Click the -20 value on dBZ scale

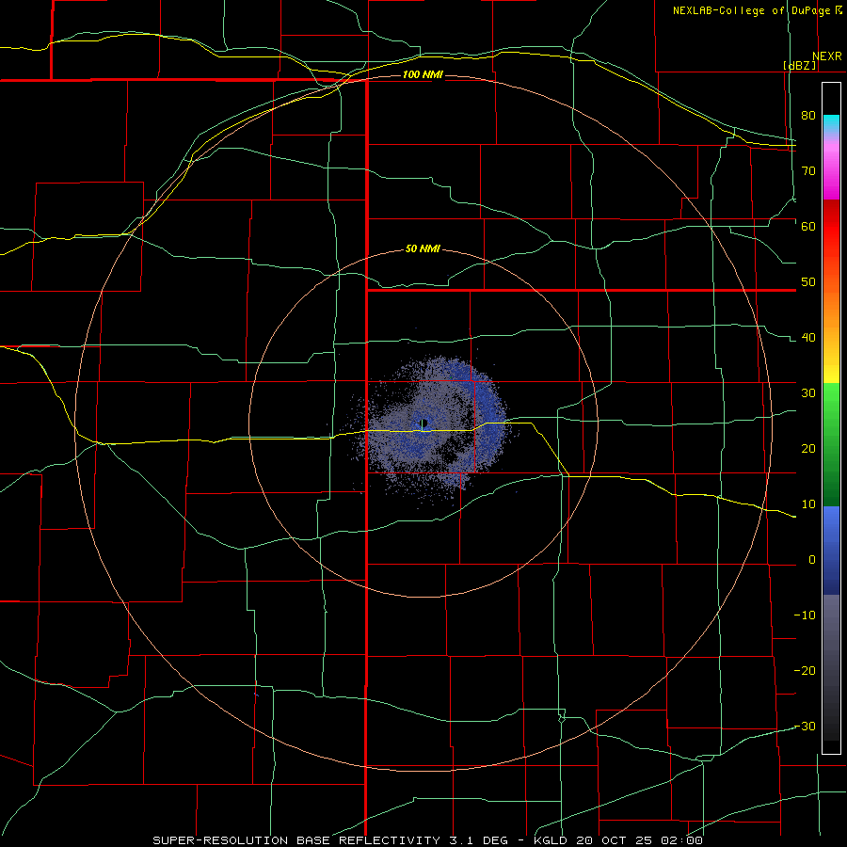coord(805,671)
